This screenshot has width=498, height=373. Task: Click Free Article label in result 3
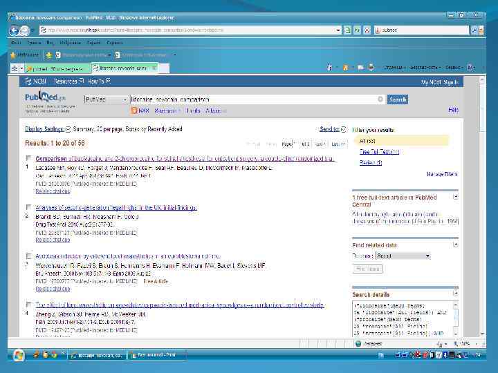pos(156,281)
